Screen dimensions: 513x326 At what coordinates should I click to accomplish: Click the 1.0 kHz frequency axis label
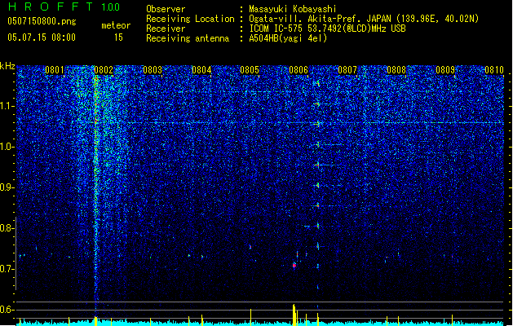[x=7, y=147]
